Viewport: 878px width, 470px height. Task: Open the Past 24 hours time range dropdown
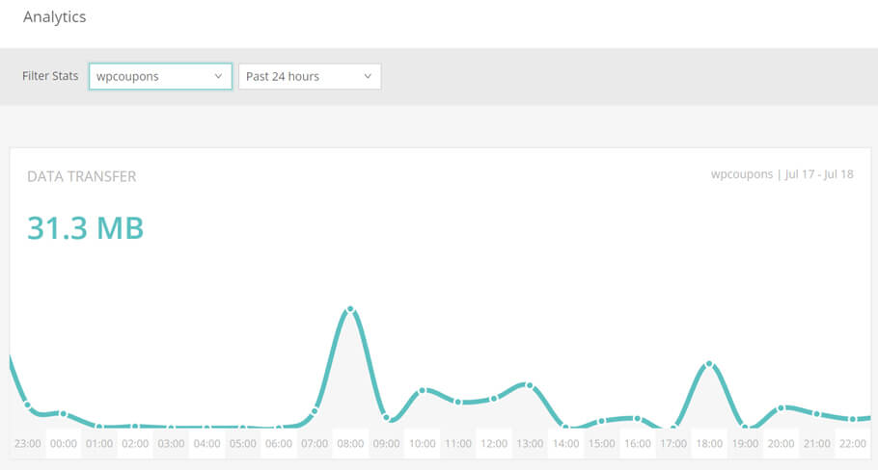[310, 76]
